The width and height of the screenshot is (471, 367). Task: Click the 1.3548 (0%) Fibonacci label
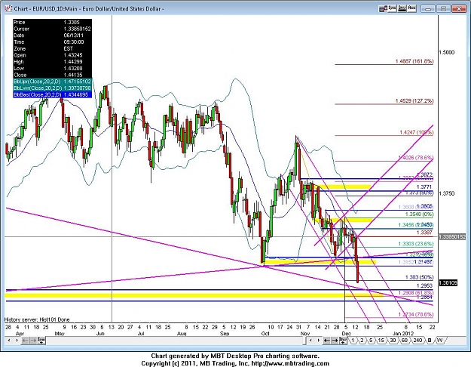point(419,214)
